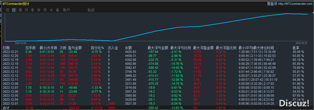Open the 币 currency tab
Viewport: 314px width, 110px height.
click(45, 10)
